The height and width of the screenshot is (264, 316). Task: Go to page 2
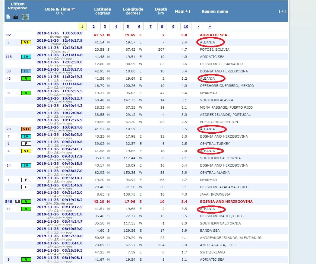[x=93, y=27]
